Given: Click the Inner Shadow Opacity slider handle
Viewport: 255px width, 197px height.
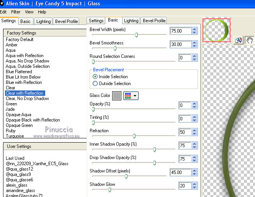Looking at the screenshot, I should coord(155,149).
